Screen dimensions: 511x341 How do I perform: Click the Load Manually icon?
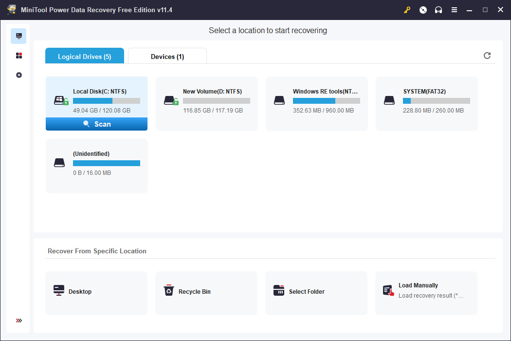pos(388,290)
